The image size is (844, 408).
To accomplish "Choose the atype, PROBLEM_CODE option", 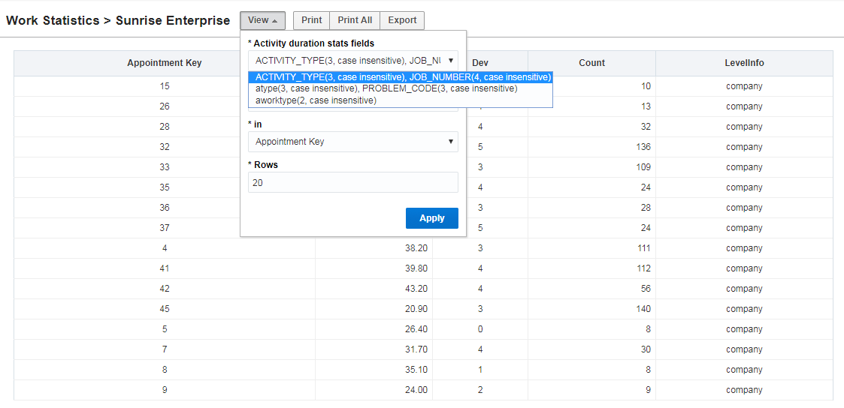I will (386, 88).
